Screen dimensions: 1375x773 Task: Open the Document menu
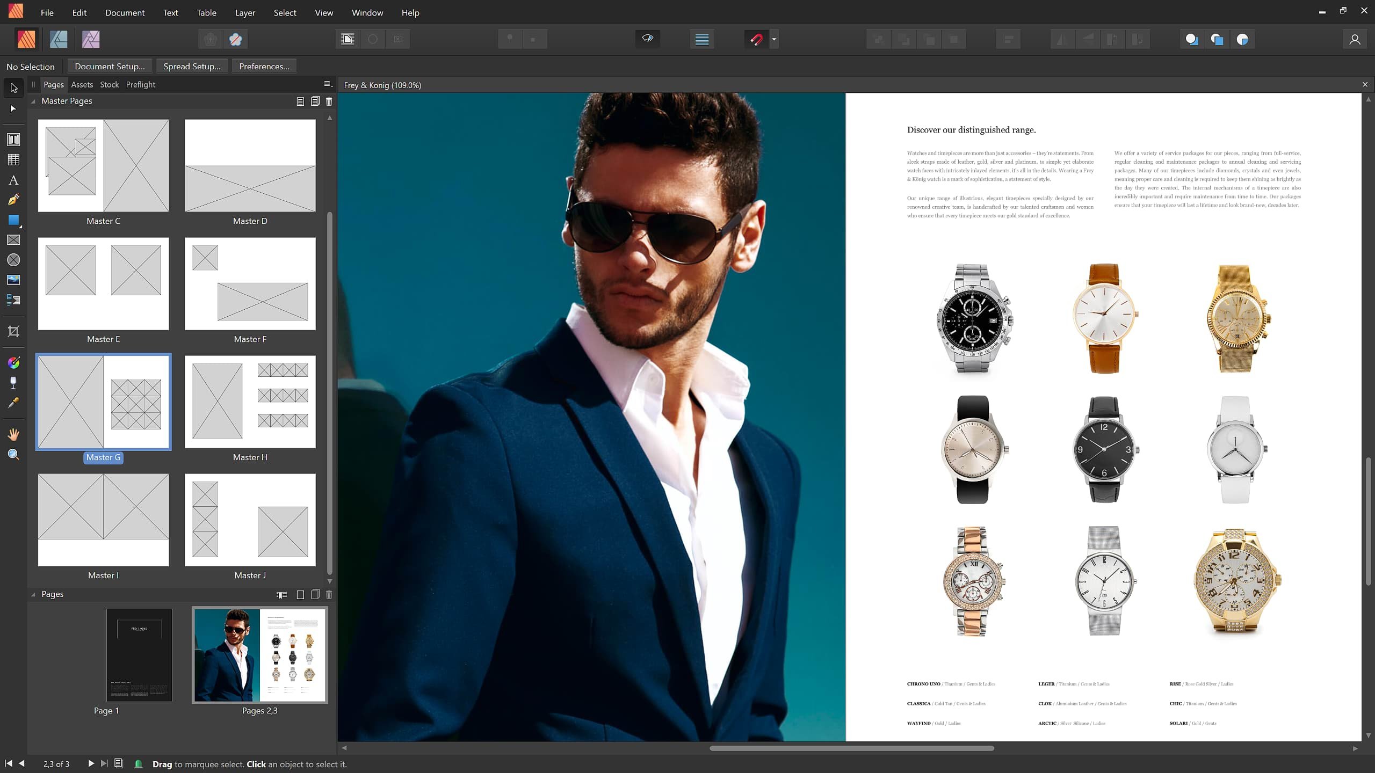[125, 12]
